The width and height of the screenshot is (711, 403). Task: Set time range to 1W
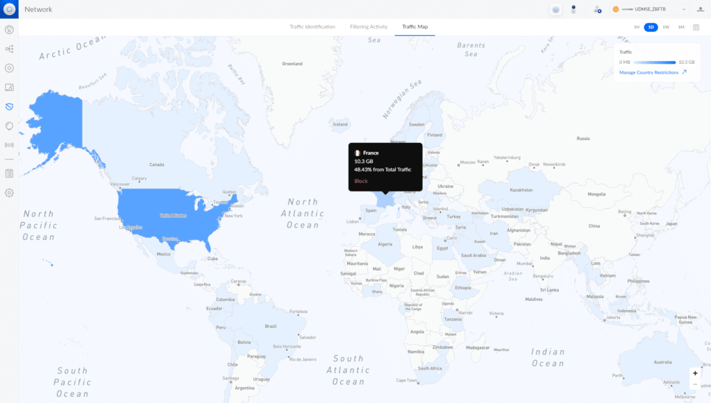pyautogui.click(x=666, y=27)
